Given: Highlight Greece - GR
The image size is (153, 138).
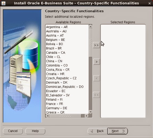Looking at the screenshot, I should point(55,112).
